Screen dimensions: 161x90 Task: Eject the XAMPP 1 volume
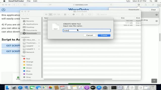click(x=39, y=49)
